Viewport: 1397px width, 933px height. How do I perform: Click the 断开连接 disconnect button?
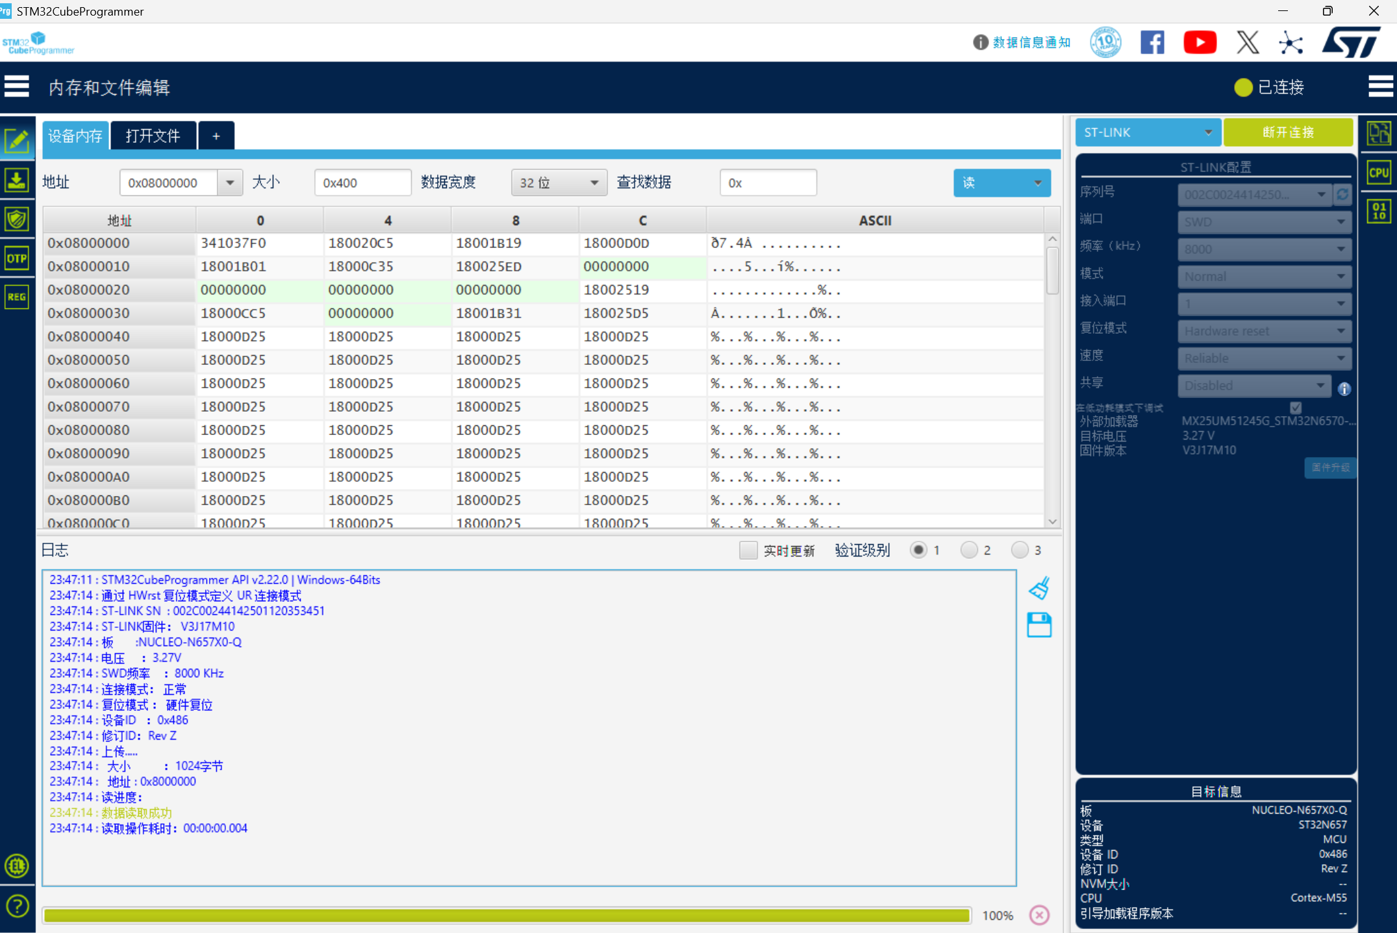(1288, 132)
